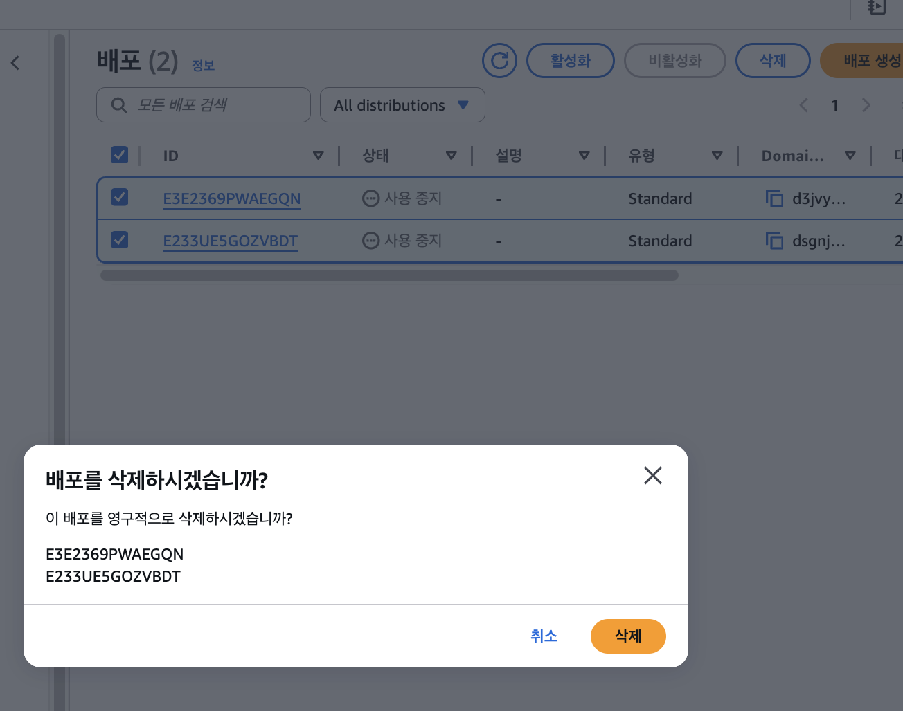Uncheck the E3E2369PWAEGQN row checkbox
The width and height of the screenshot is (903, 711).
click(x=120, y=197)
